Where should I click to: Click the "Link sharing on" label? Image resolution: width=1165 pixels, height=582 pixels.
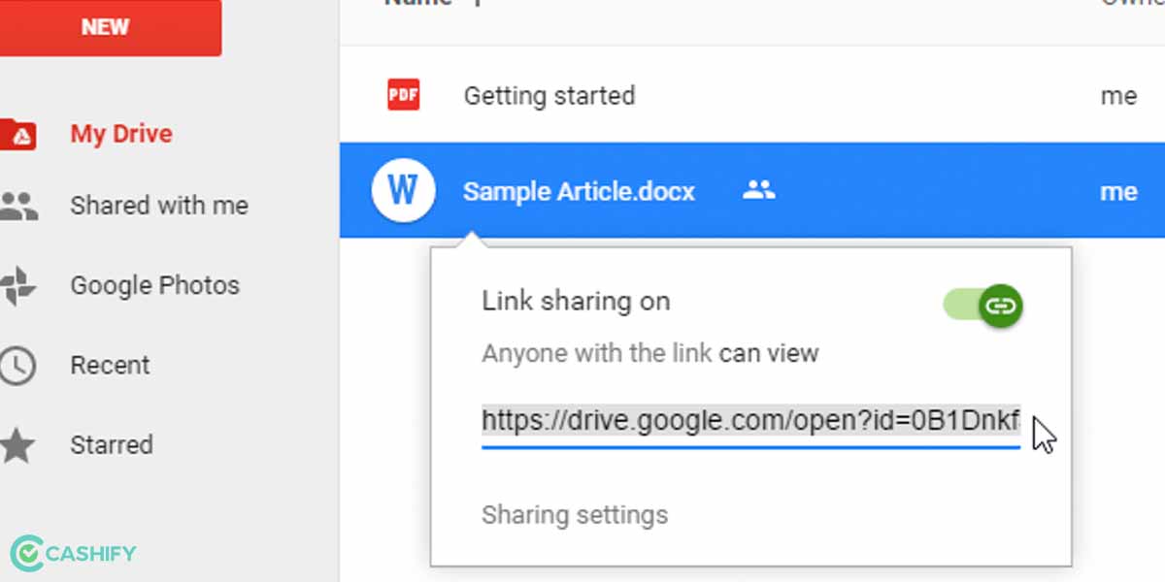point(576,301)
